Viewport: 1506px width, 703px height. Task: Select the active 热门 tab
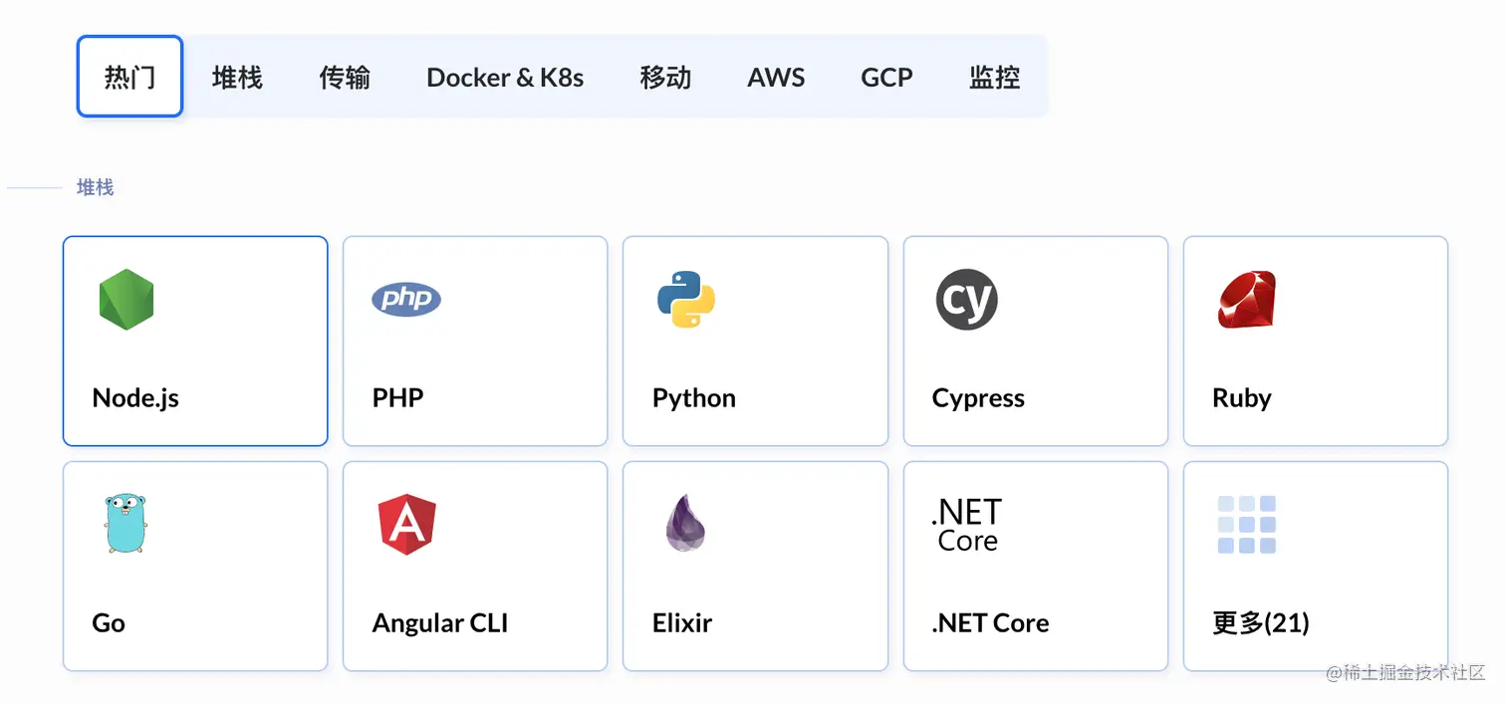click(x=129, y=77)
